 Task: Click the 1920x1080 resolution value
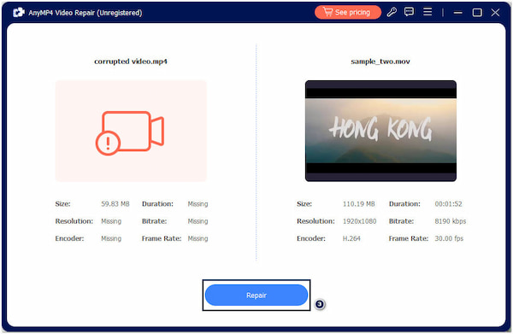(x=359, y=221)
